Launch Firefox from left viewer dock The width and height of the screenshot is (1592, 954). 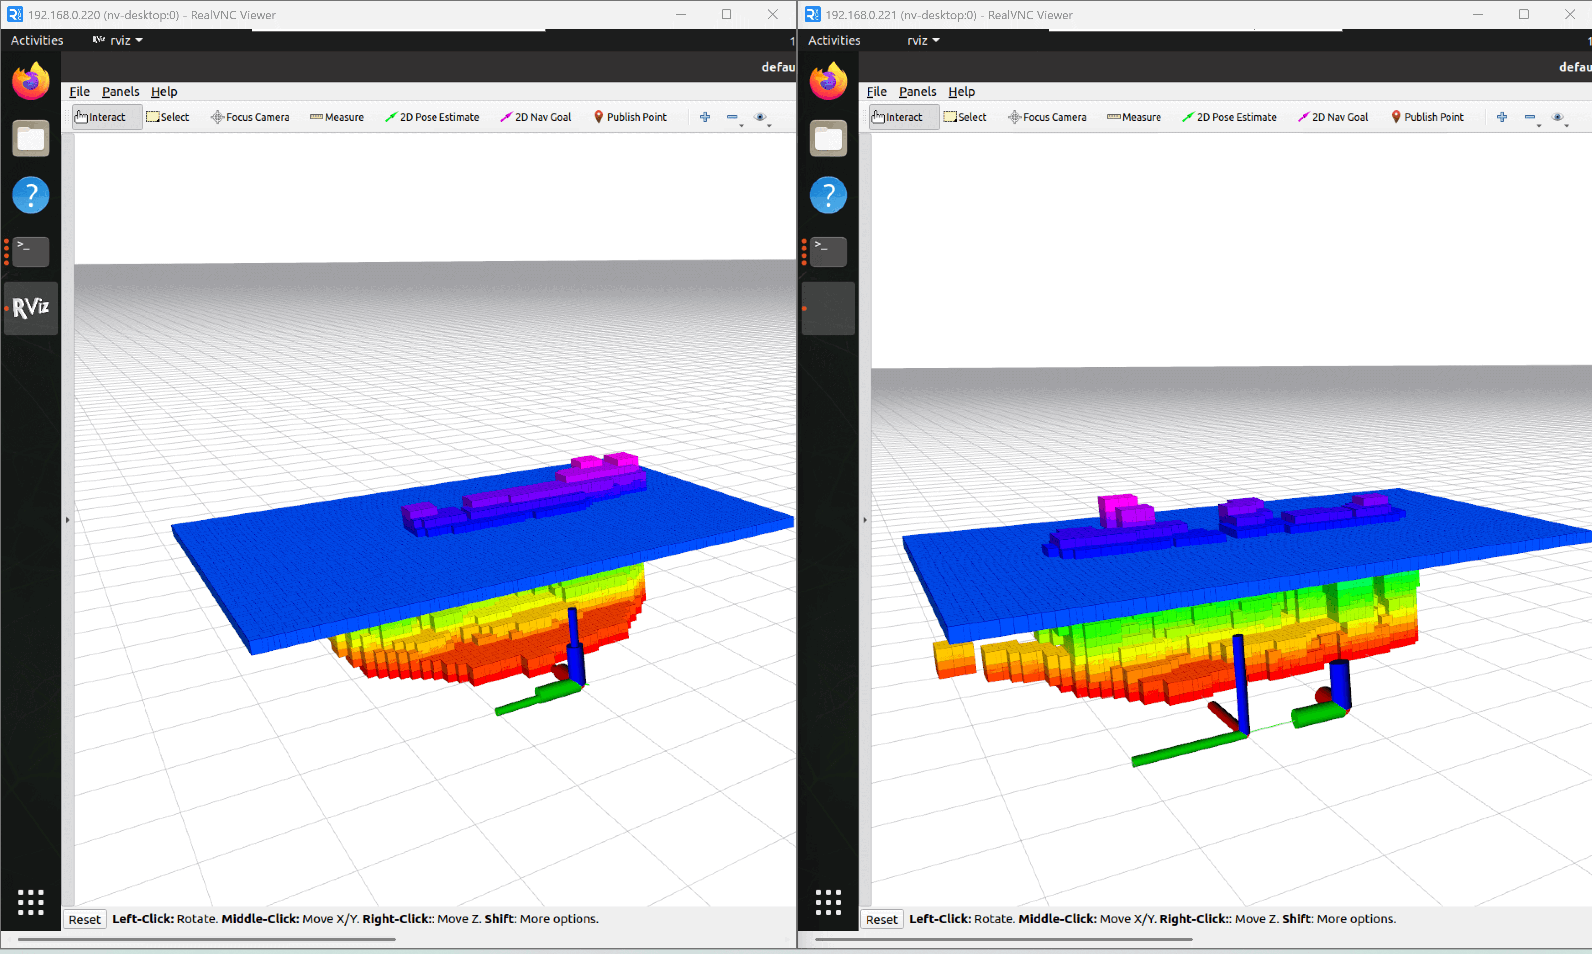pyautogui.click(x=31, y=81)
